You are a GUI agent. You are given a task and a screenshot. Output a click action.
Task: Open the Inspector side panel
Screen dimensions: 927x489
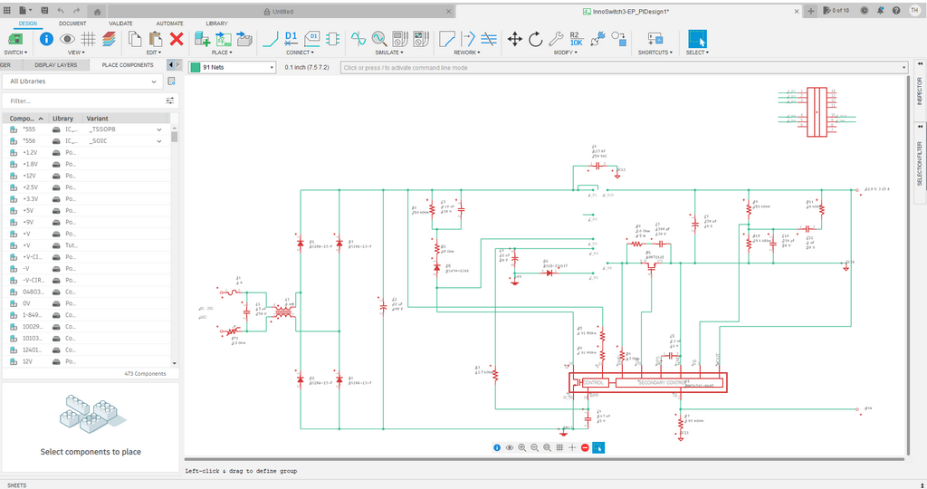click(x=920, y=92)
